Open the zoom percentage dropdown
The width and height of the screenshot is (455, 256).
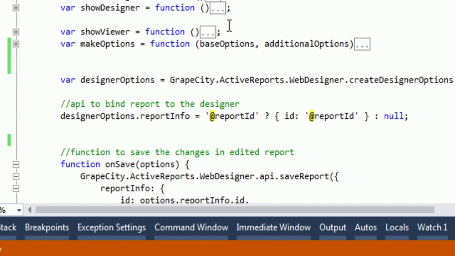point(19,210)
